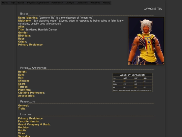Viewport: 182px width, 137px height.
Task: Click the Accessories label
Action: (x=26, y=96)
